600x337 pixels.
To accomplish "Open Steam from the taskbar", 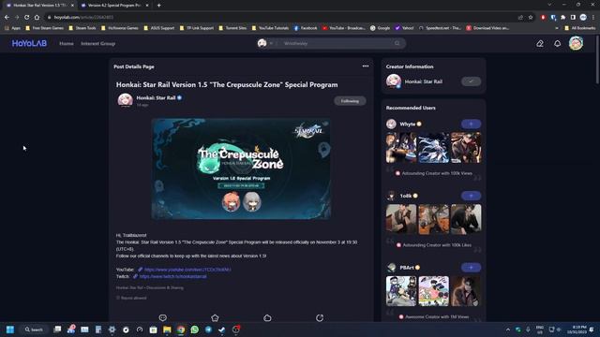I will [x=222, y=330].
